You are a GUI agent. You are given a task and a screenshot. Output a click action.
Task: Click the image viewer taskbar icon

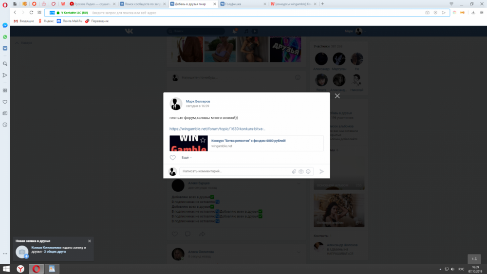click(52, 269)
